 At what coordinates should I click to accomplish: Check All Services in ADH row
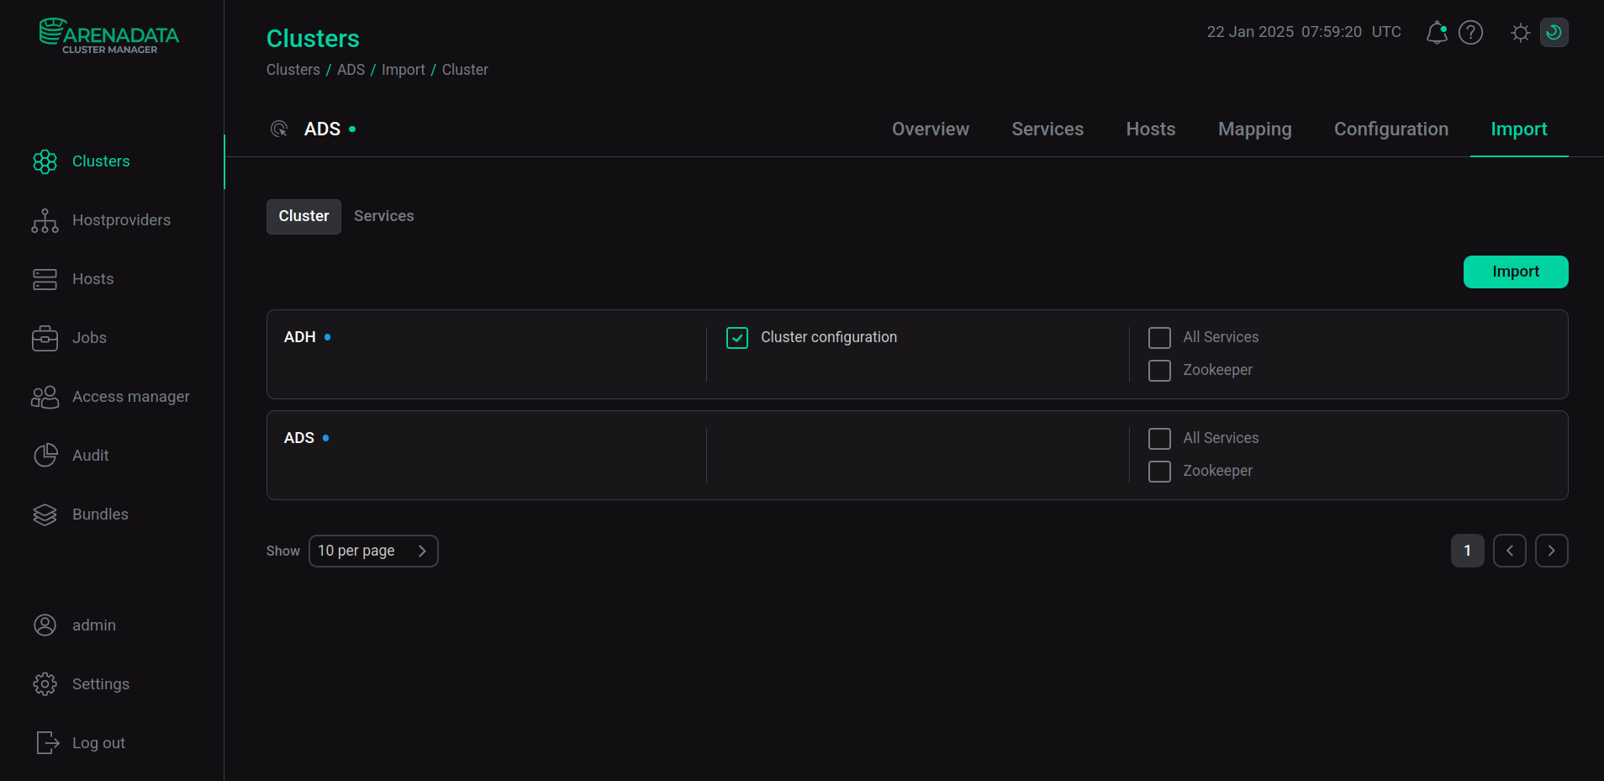[x=1159, y=338]
